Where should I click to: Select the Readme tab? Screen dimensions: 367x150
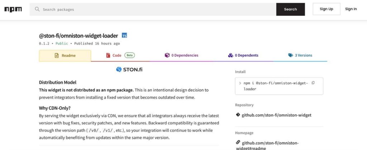click(68, 55)
